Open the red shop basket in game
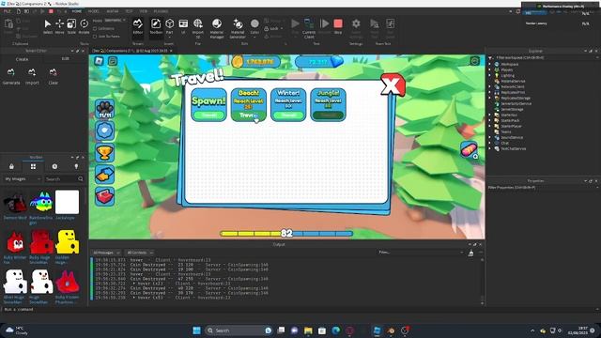The height and width of the screenshot is (338, 601). click(104, 196)
